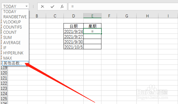Viewport: 178px width, 104px height.
Task: Click the 星期 header cell
Action: click(x=92, y=26)
